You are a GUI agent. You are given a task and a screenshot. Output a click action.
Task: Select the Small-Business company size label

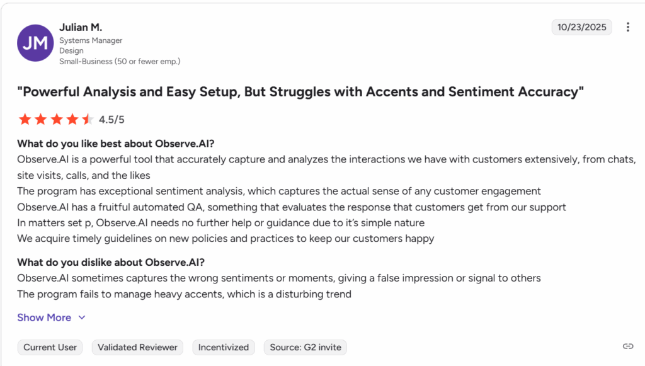pos(120,61)
